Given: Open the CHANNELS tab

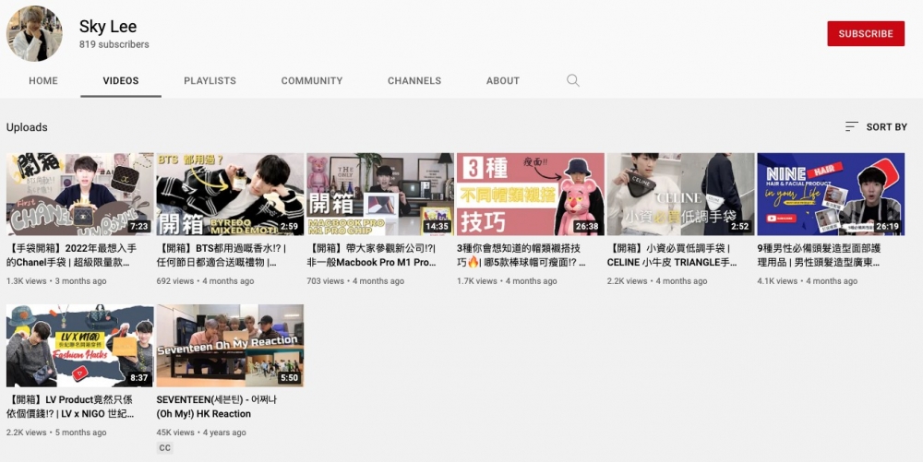Looking at the screenshot, I should 414,80.
